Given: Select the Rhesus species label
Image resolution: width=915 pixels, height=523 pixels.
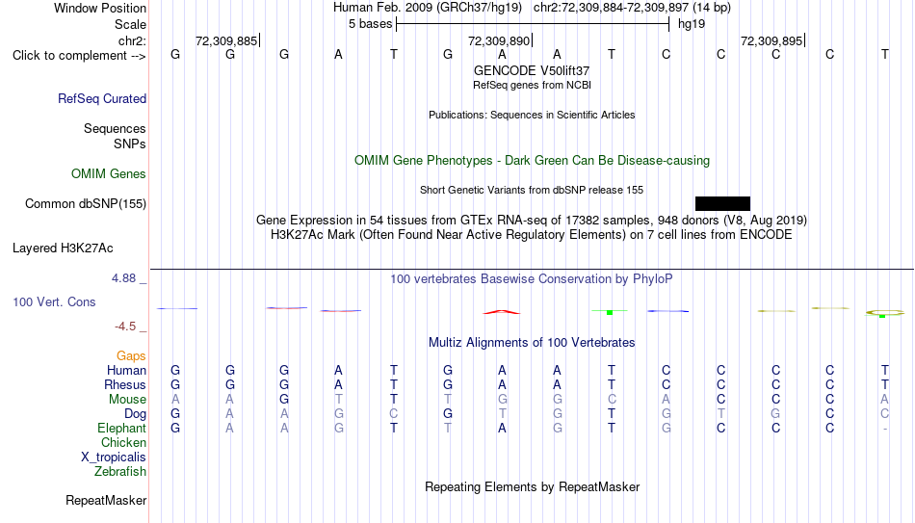Looking at the screenshot, I should (125, 384).
